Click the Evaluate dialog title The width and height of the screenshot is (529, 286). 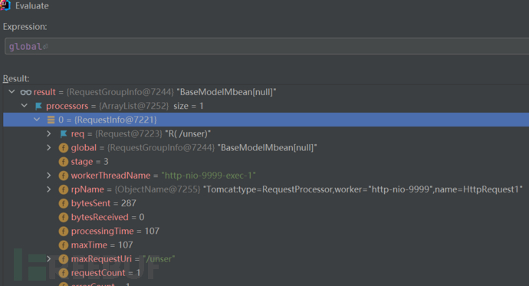pyautogui.click(x=31, y=5)
